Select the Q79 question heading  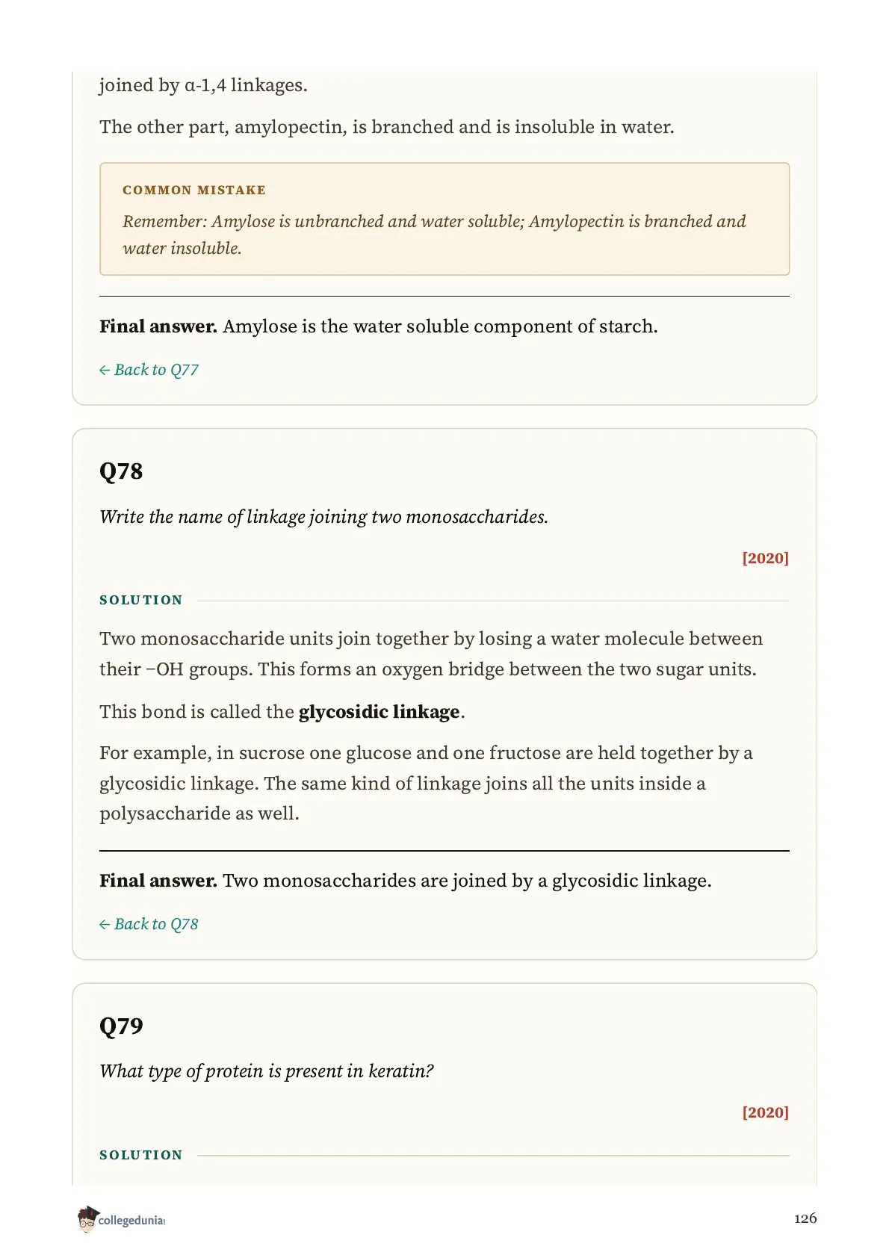pos(121,1026)
